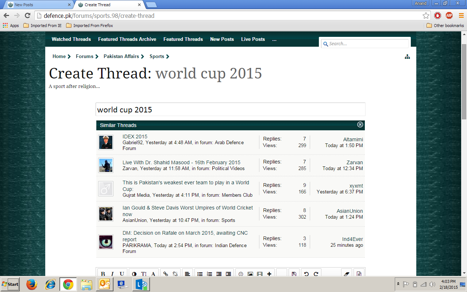Open DM: Decision on Rafale thread
Image resolution: width=467 pixels, height=292 pixels.
pos(185,236)
